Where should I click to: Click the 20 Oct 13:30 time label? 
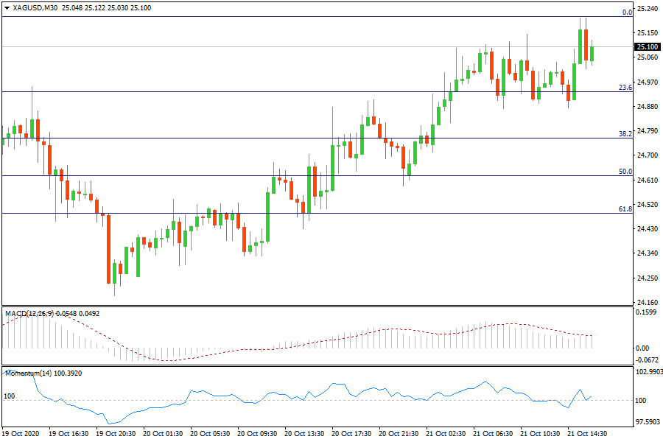click(x=306, y=434)
